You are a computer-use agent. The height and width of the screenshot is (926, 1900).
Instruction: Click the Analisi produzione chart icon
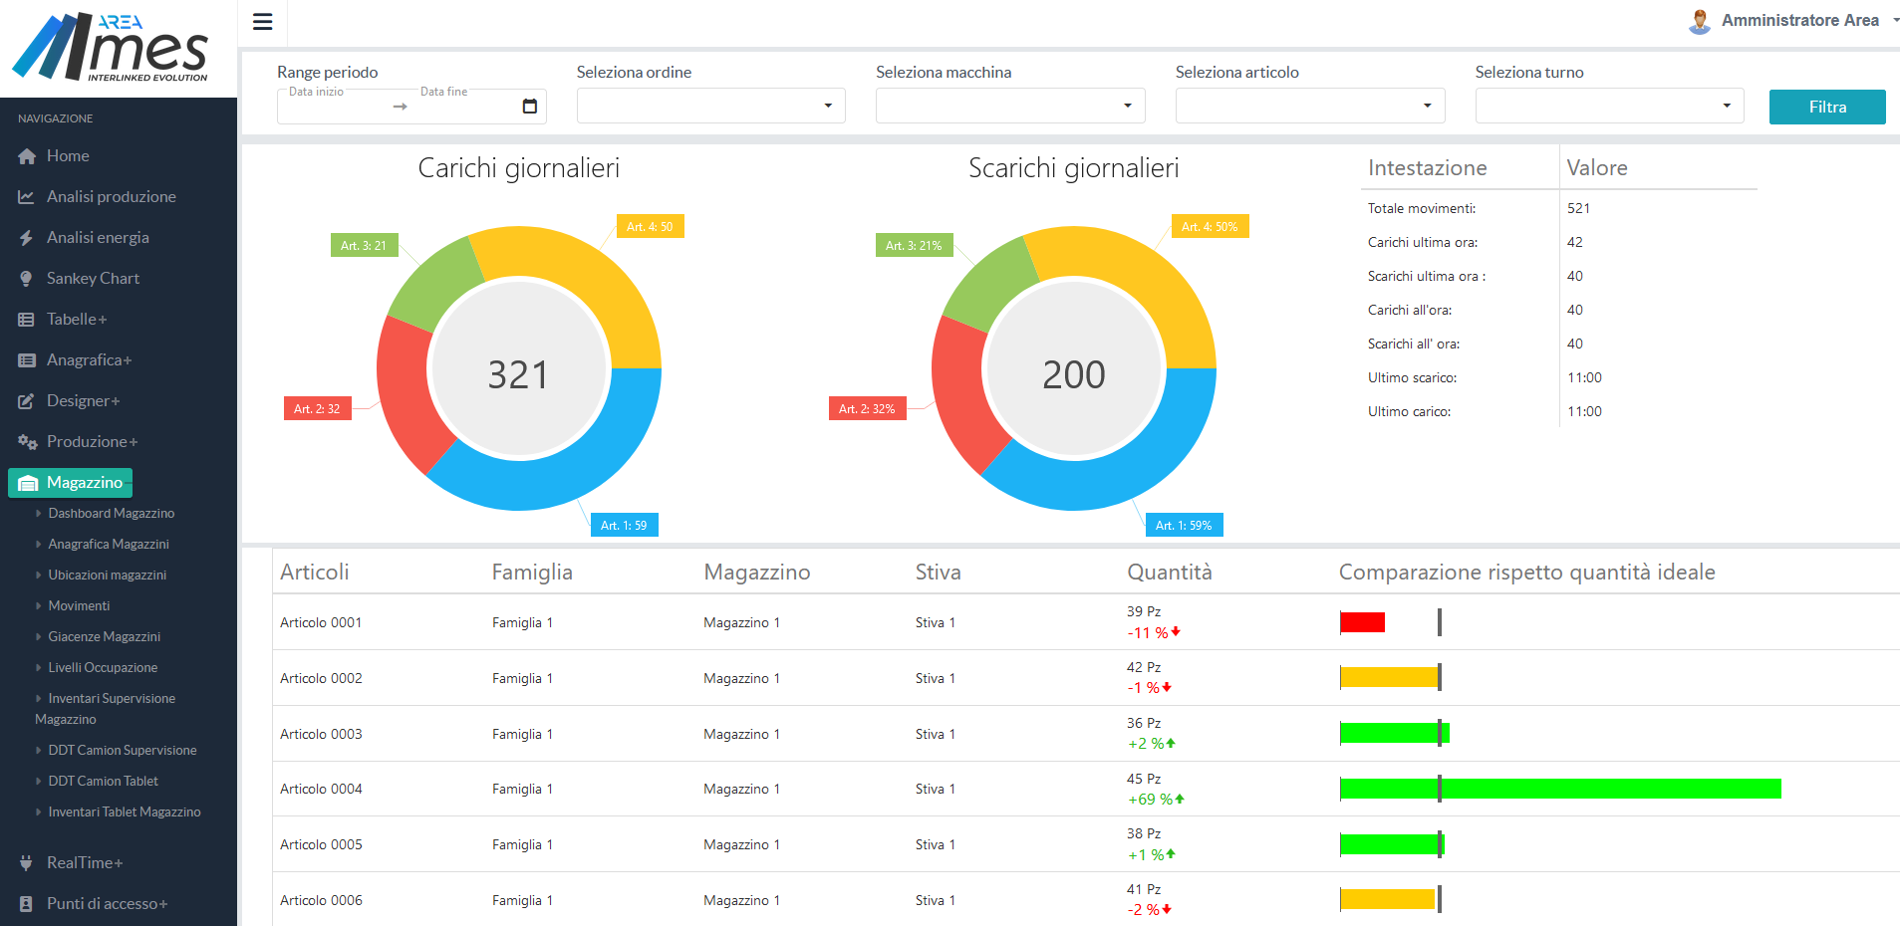click(27, 197)
